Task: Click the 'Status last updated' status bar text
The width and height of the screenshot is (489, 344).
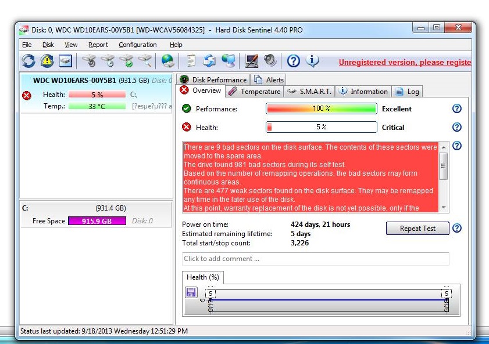Action: coord(104,331)
